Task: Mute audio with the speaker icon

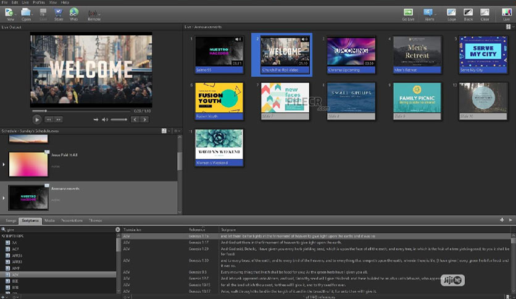Action: [105, 120]
